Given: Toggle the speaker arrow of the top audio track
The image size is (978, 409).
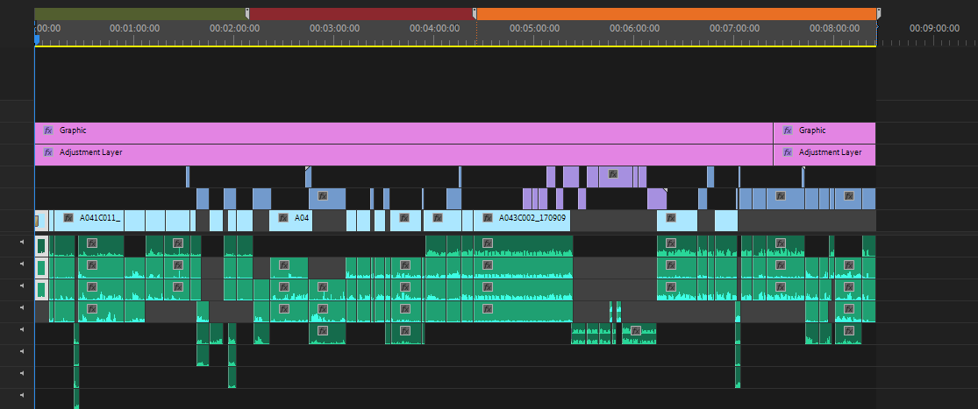Looking at the screenshot, I should pyautogui.click(x=22, y=241).
